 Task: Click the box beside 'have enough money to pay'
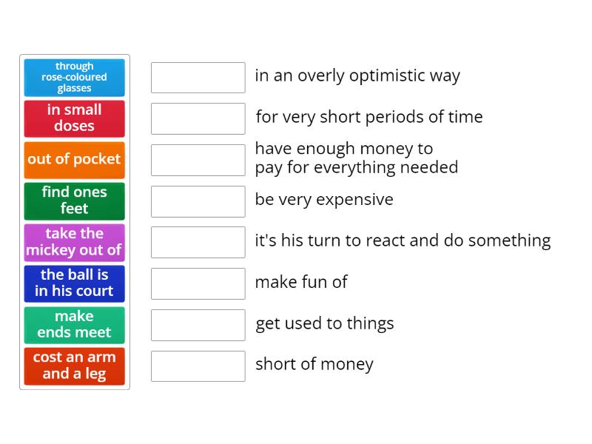[x=197, y=160]
